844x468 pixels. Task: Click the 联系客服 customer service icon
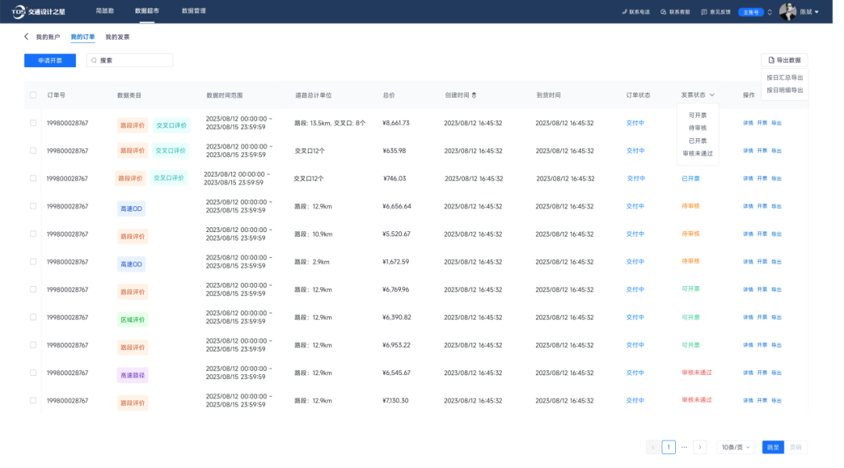(663, 12)
